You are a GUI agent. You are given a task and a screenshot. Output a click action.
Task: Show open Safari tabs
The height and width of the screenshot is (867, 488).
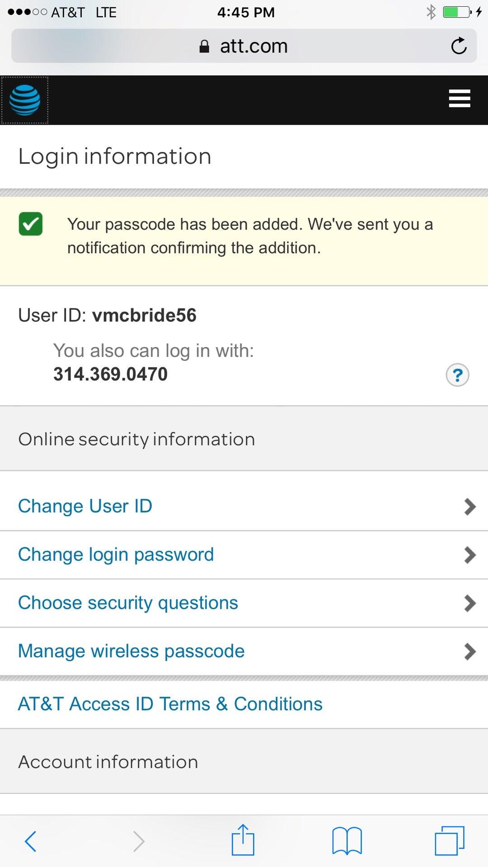point(449,841)
